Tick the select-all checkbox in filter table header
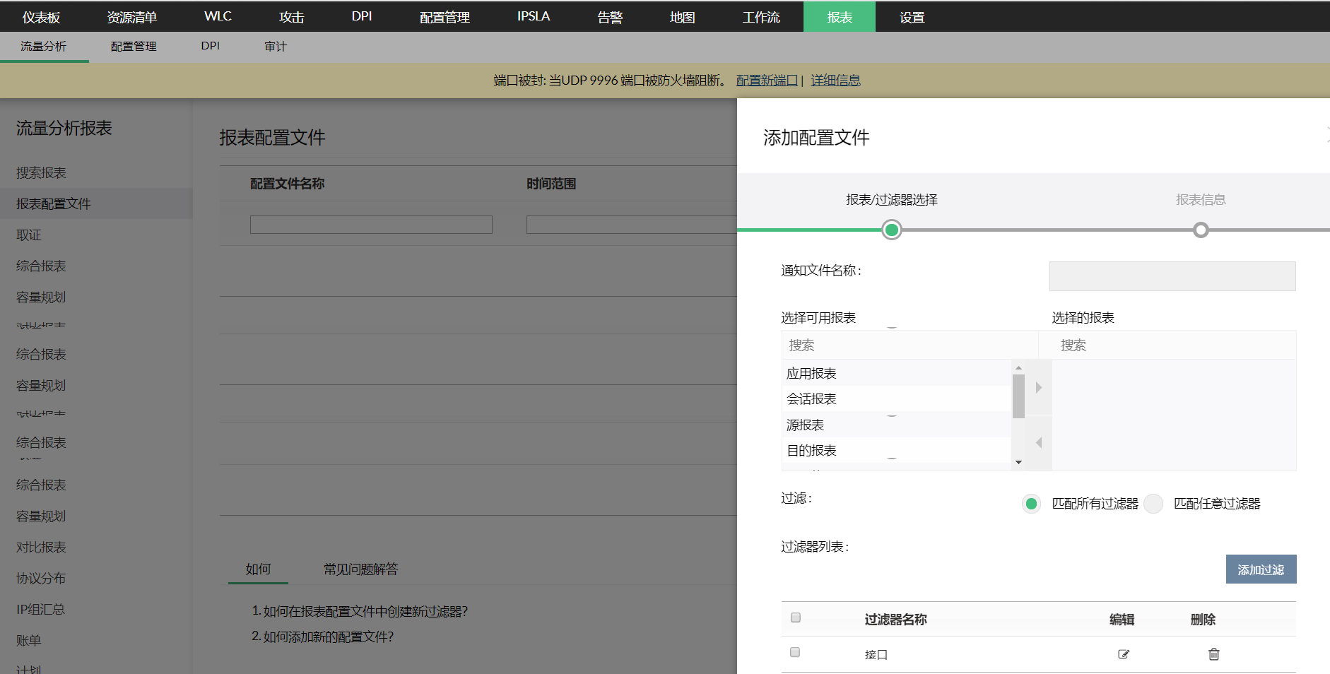The height and width of the screenshot is (674, 1330). 796,617
